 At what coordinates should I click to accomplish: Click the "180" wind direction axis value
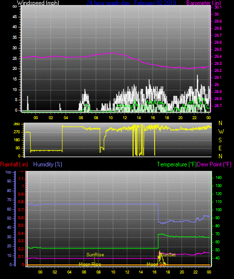click(17, 140)
